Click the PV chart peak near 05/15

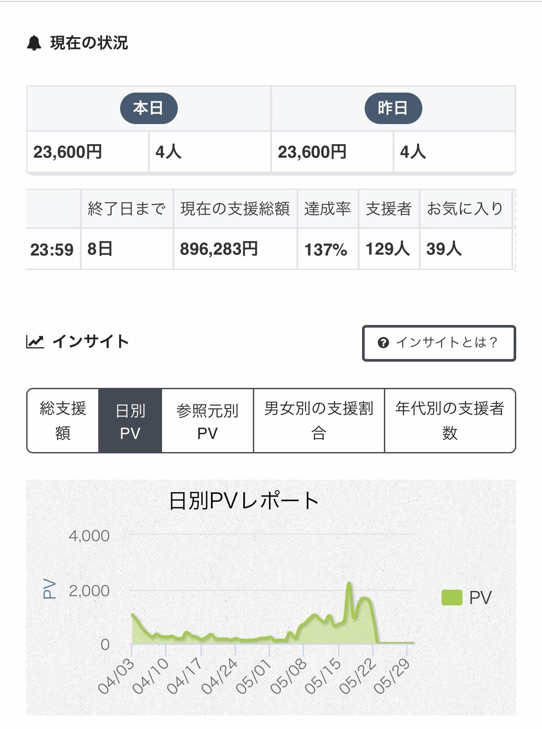349,584
